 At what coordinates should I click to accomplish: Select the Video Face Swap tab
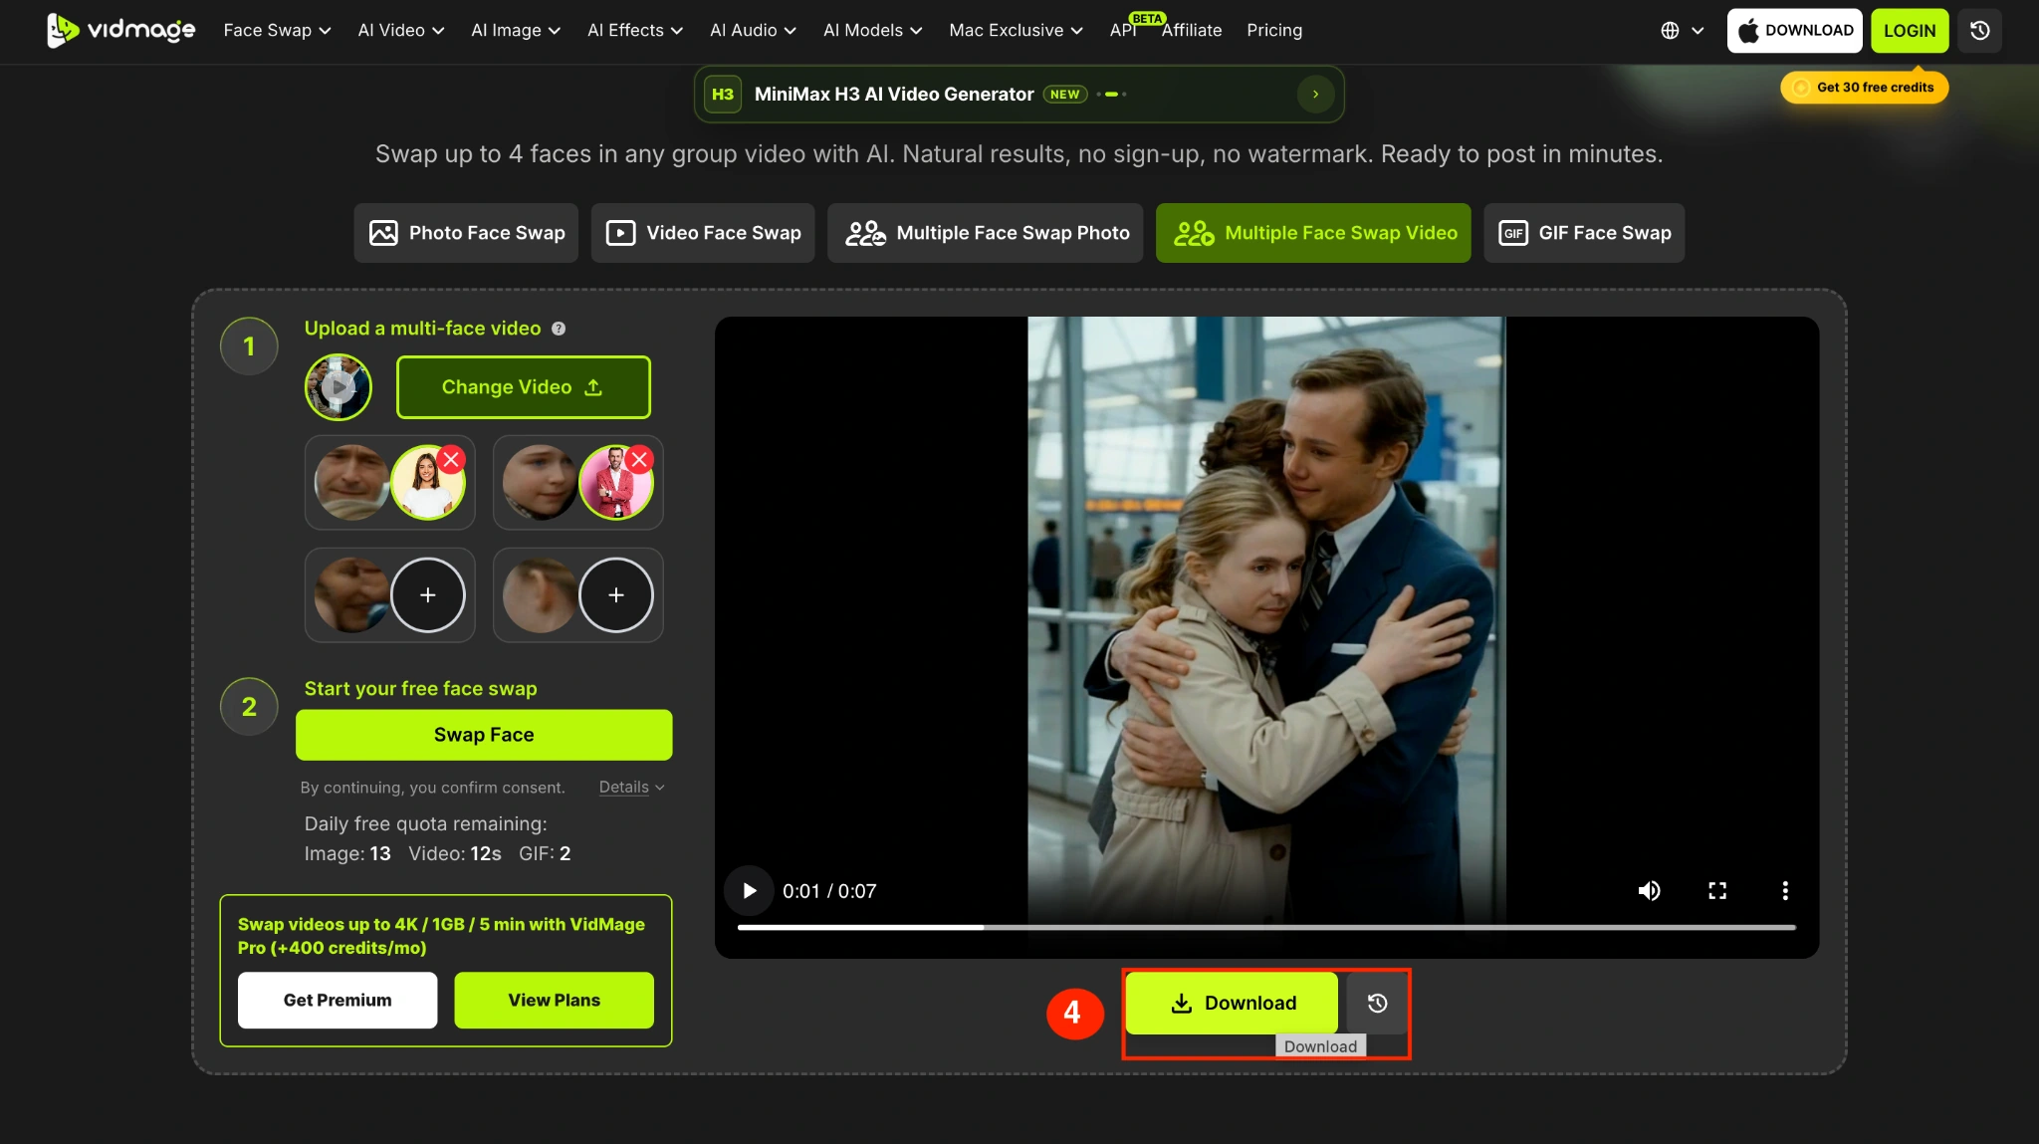[x=703, y=233]
